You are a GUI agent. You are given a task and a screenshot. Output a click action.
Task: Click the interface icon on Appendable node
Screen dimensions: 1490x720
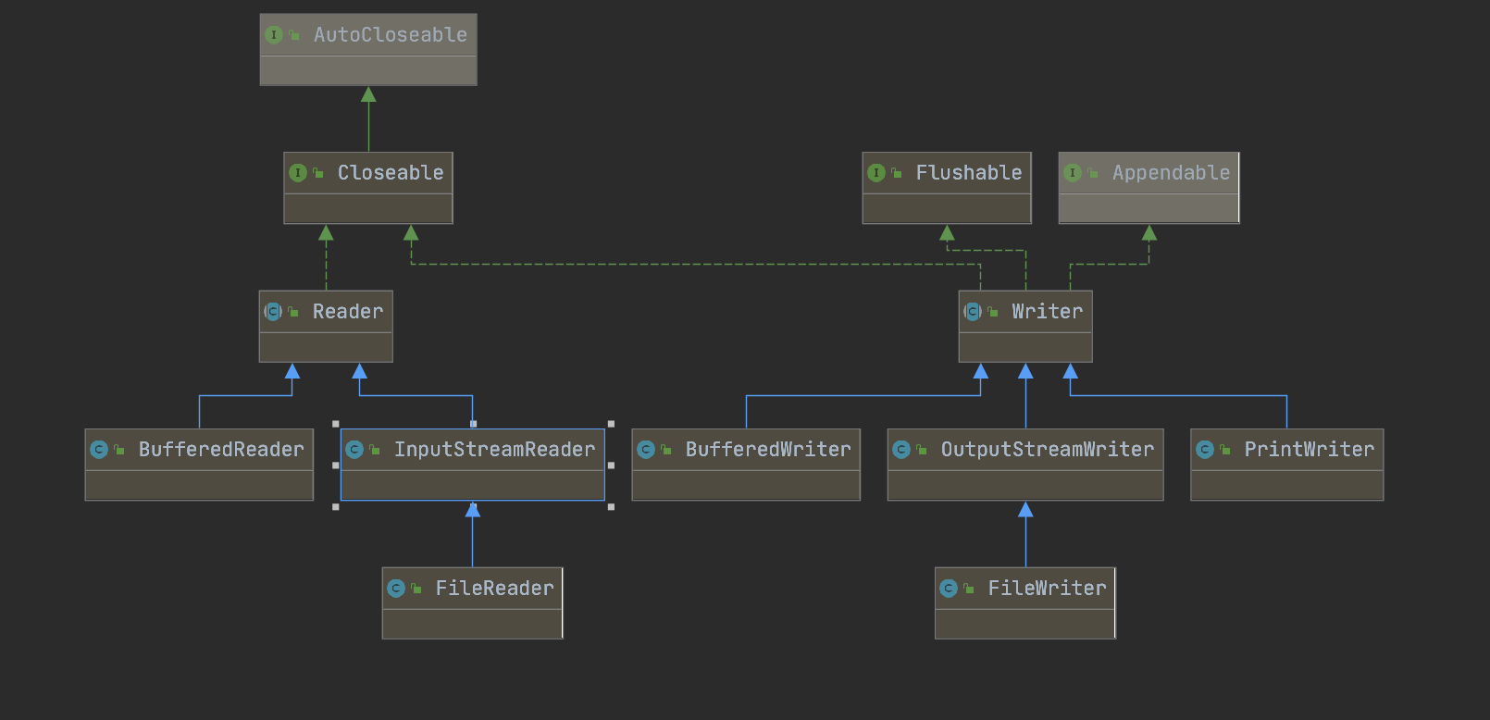(x=1073, y=173)
